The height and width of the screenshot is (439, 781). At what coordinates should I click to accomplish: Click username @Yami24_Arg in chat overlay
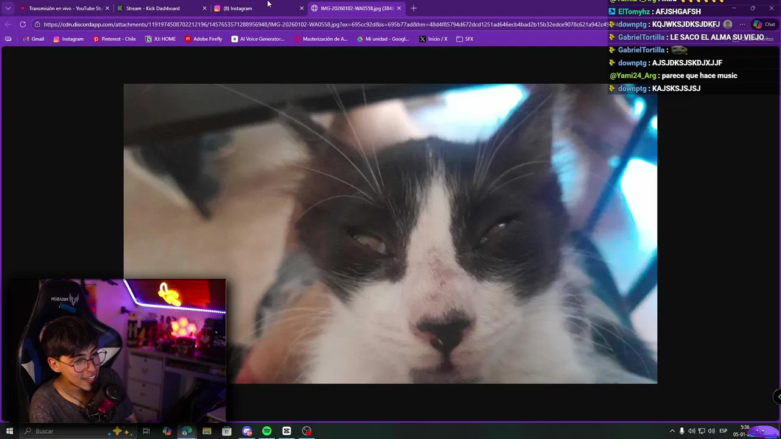coord(633,76)
